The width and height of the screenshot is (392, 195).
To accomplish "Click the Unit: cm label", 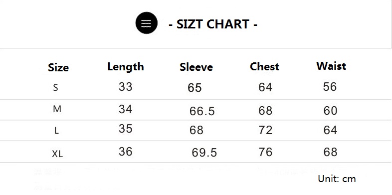I will click(337, 179).
